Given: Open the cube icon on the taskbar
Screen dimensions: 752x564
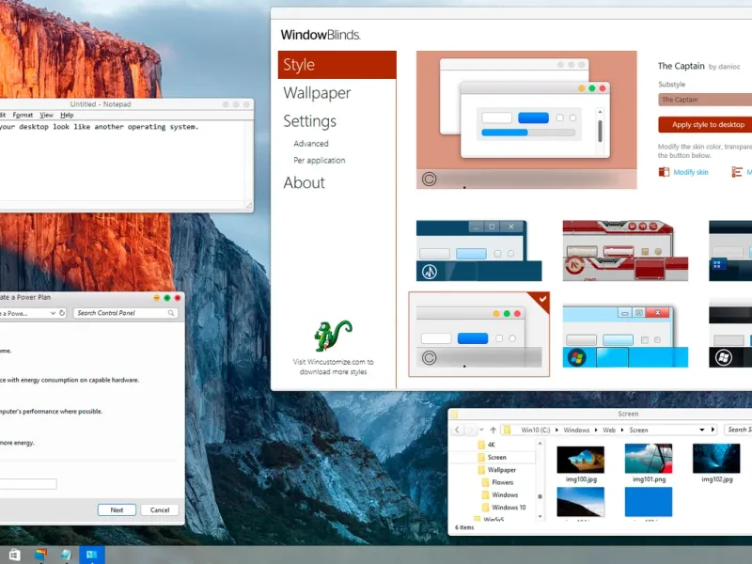Looking at the screenshot, I should click(x=66, y=555).
